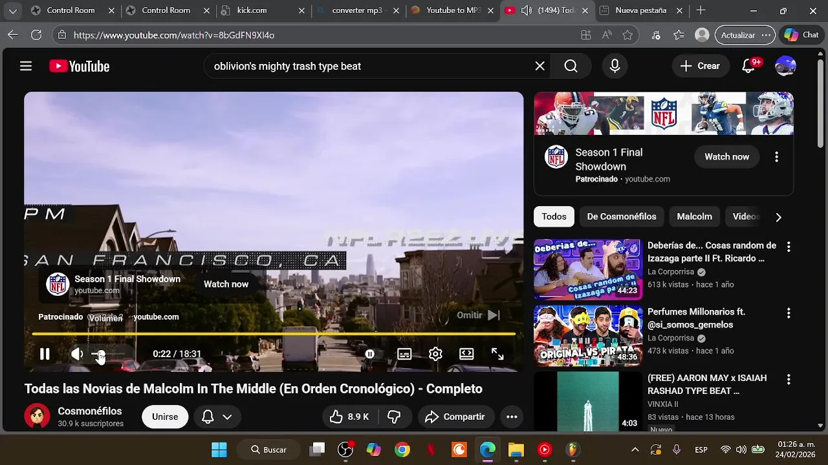Viewport: 828px width, 465px height.
Task: Skip the ad with Omitir
Action: tap(478, 315)
